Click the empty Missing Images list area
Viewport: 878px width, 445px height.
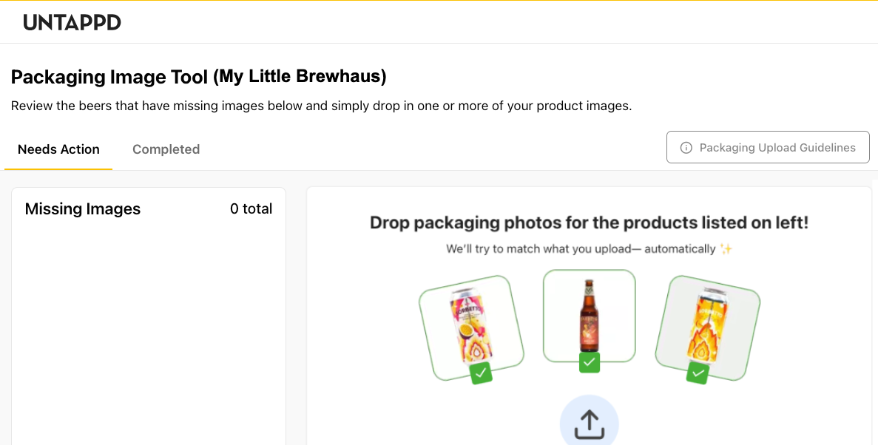coord(148,333)
